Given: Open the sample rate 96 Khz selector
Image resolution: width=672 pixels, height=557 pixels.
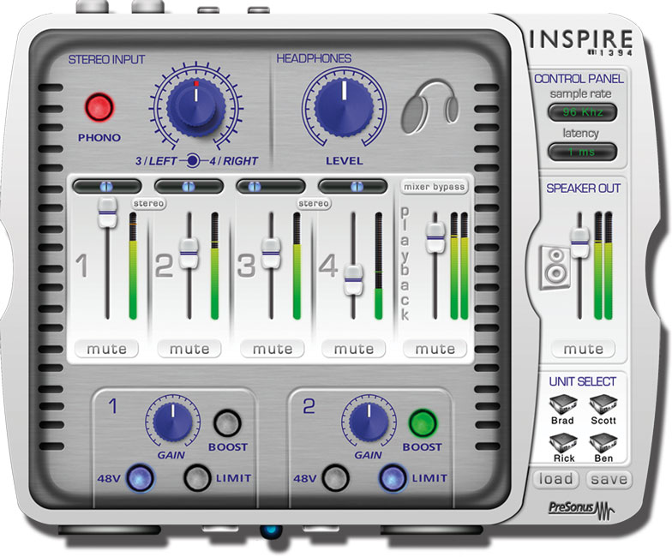Looking at the screenshot, I should point(583,112).
